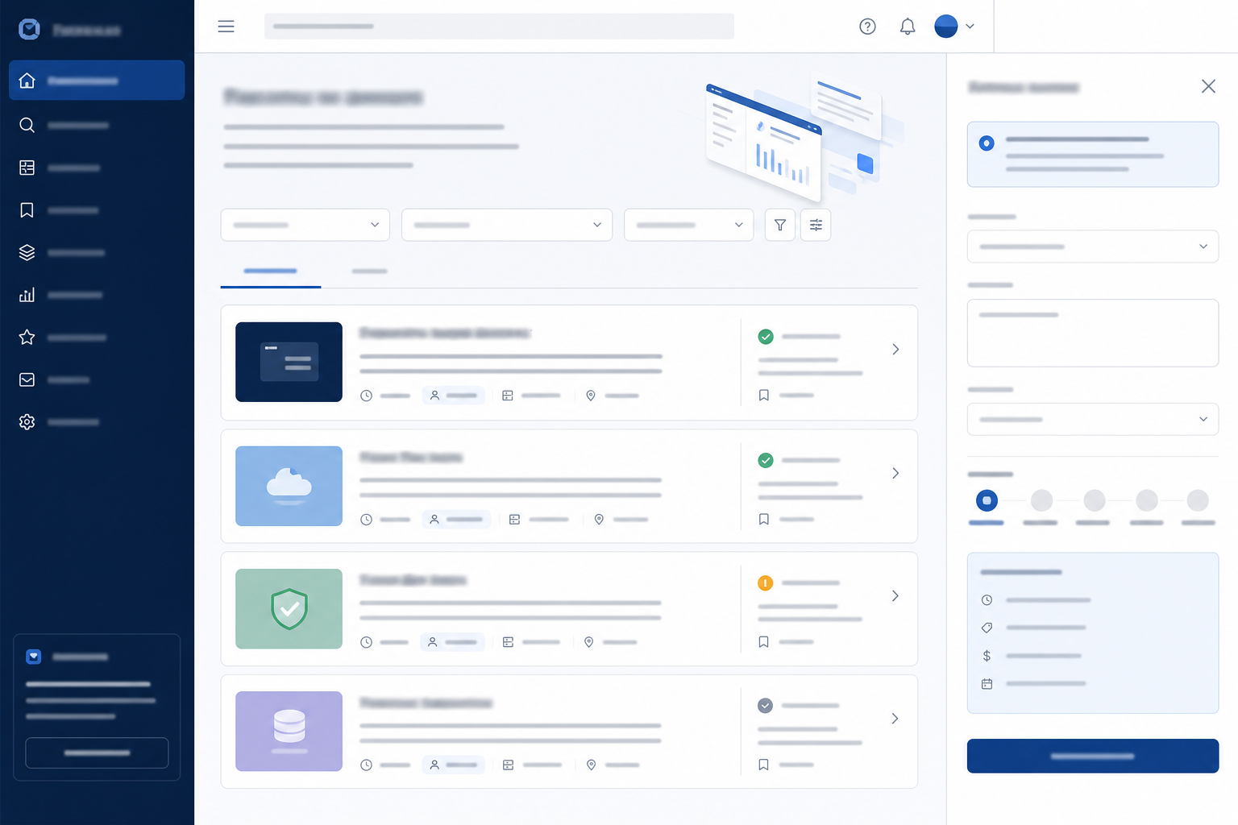Click the outlined button in the sidebar promo card
1238x825 pixels.
coord(97,752)
